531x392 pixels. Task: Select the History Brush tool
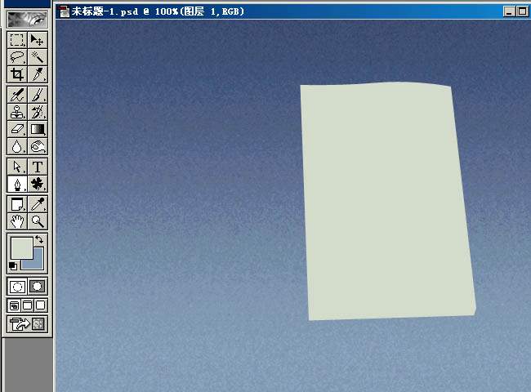coord(38,112)
